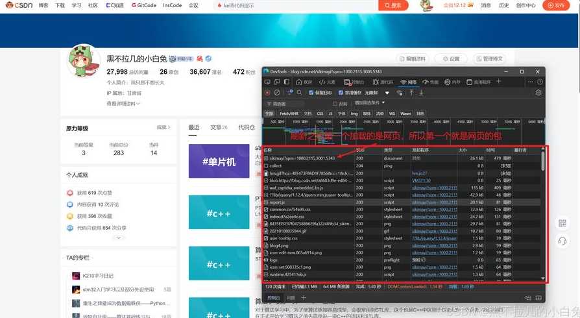580x318 pixels.
Task: Open the GitCode link in CSDN navbar
Action: click(x=144, y=5)
